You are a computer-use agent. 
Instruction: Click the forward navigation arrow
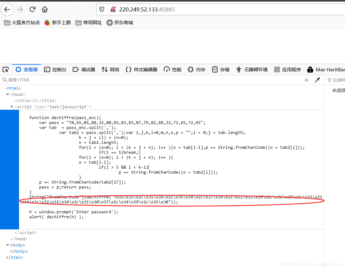pyautogui.click(x=20, y=9)
